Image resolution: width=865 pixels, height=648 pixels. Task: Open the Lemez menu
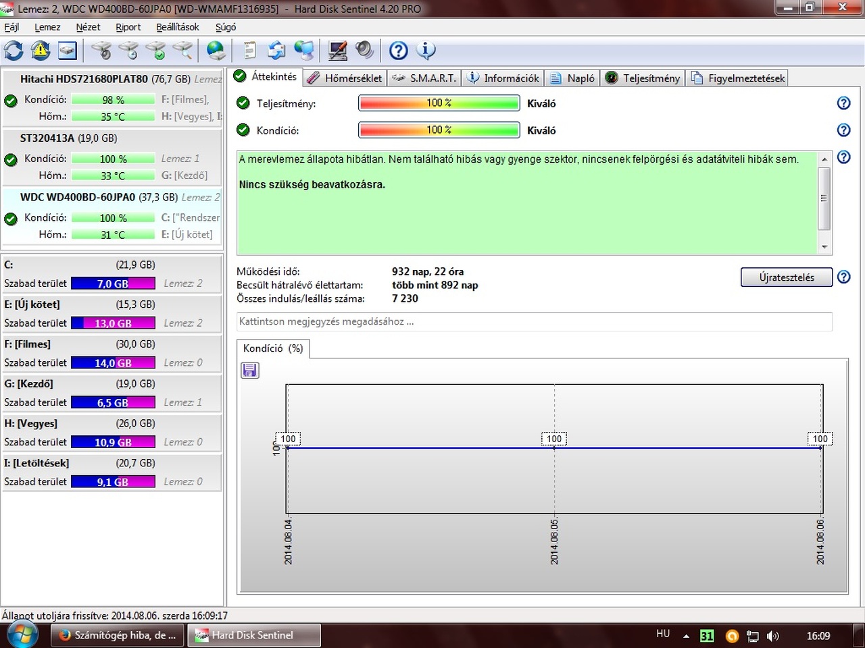coord(47,27)
